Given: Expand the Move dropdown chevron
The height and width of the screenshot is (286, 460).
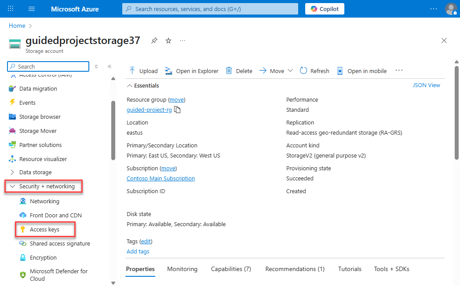Looking at the screenshot, I should click(x=290, y=71).
